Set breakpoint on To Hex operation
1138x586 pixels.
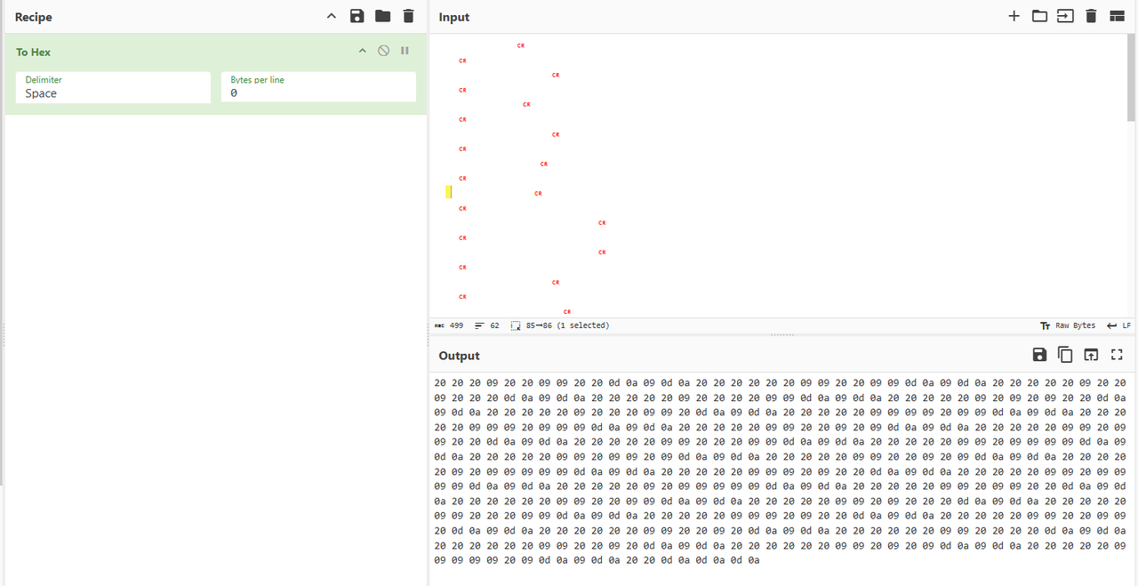tap(405, 51)
